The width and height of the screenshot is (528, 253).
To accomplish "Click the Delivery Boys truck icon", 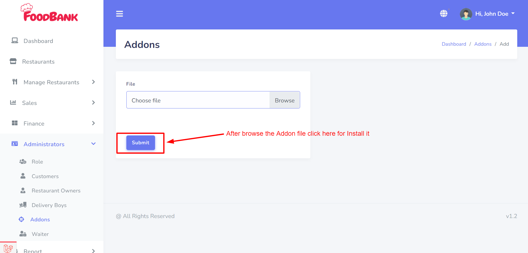I will [23, 205].
